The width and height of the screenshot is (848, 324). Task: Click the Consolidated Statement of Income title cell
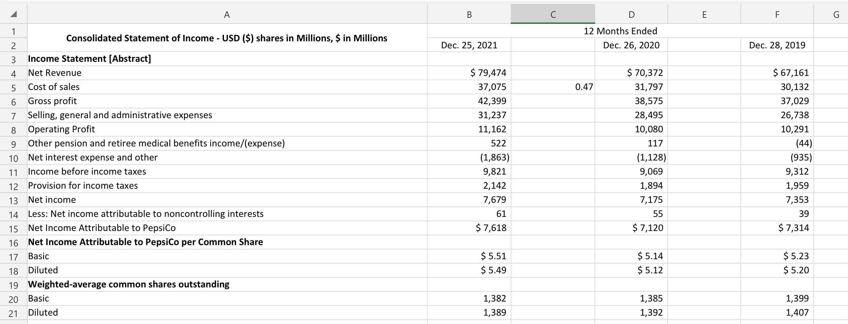tap(227, 38)
